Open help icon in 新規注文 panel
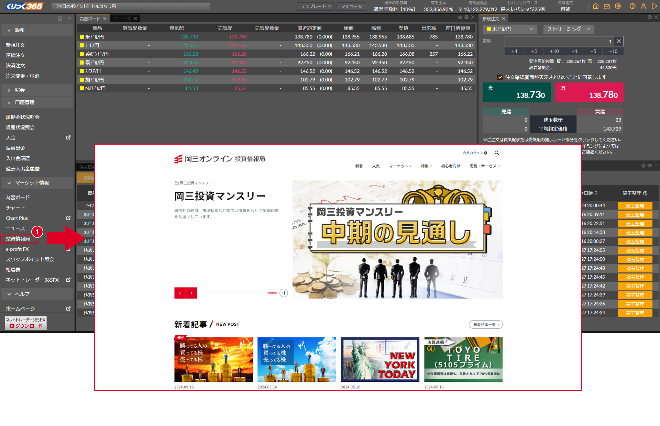Image resolution: width=660 pixels, height=426 pixels. tap(649, 17)
